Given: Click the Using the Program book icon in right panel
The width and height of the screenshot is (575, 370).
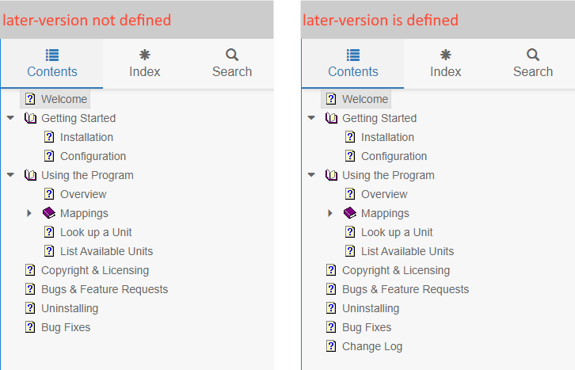Looking at the screenshot, I should tap(331, 175).
